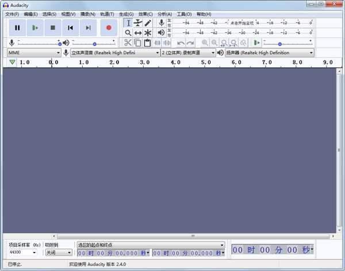Adjust the recording volume slider
The height and width of the screenshot is (271, 345).
pyautogui.click(x=39, y=43)
